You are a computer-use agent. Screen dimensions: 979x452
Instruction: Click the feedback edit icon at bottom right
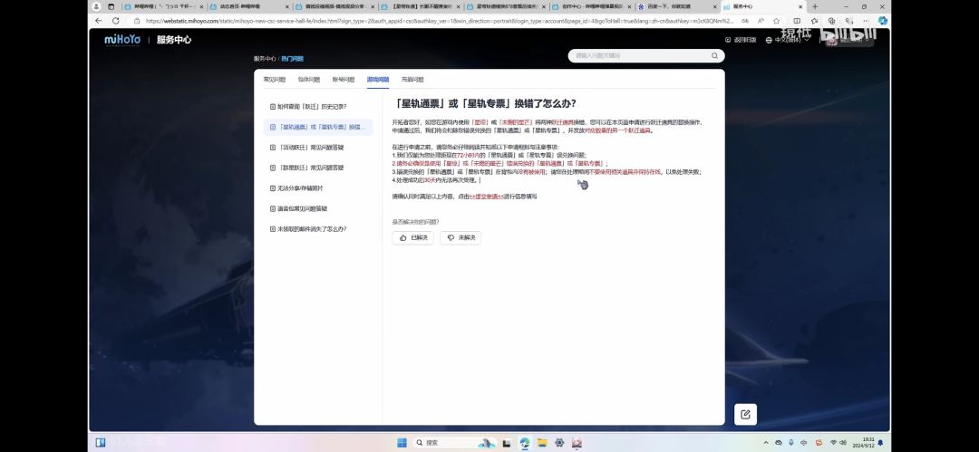(745, 415)
